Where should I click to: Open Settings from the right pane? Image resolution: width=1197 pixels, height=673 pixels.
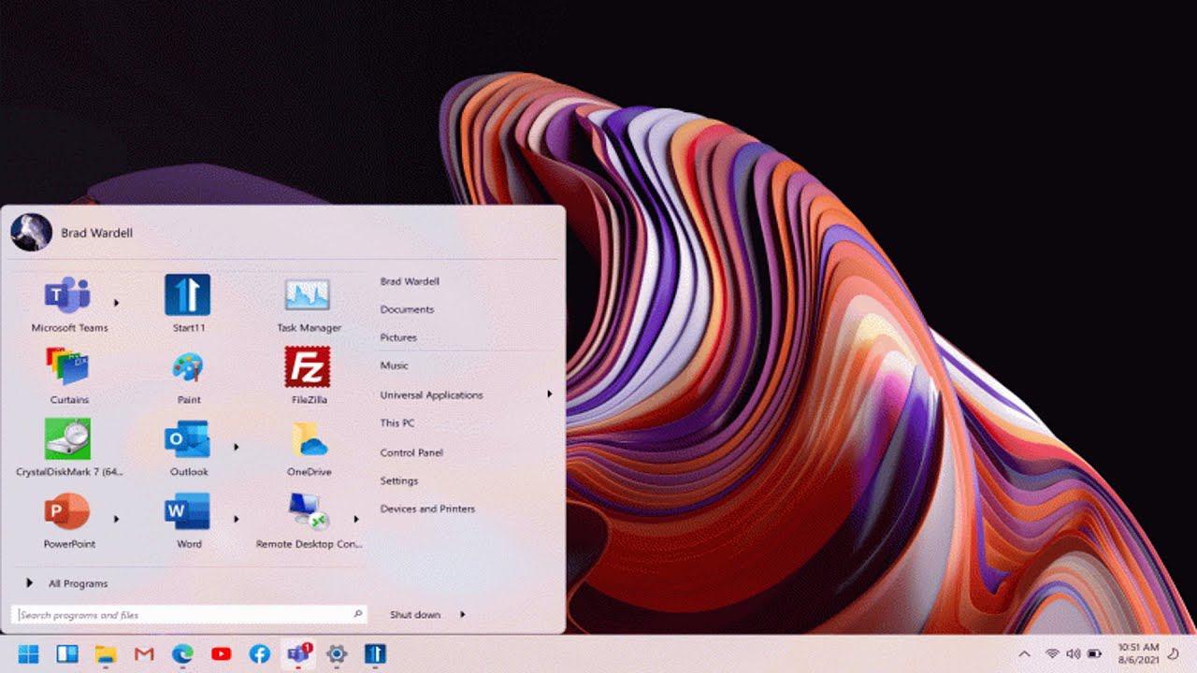398,480
